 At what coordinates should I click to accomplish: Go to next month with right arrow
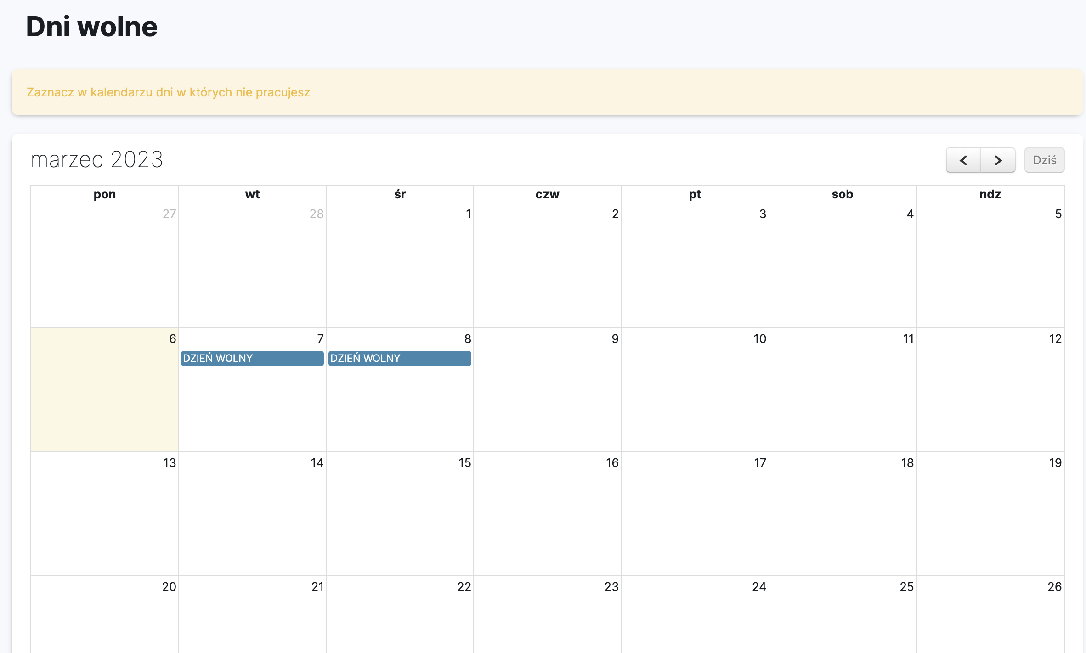tap(998, 160)
